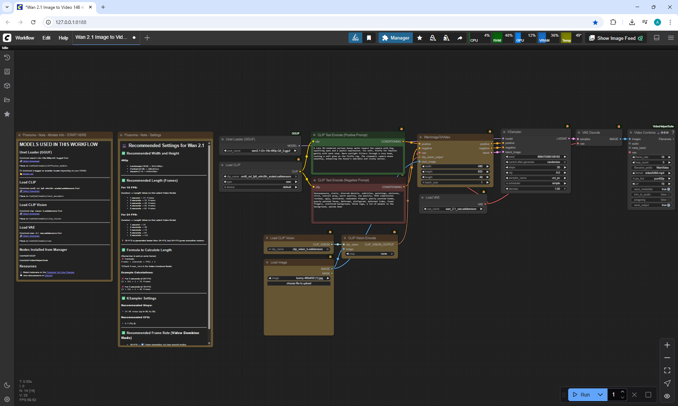Toggle dark theme moon icon

point(7,385)
